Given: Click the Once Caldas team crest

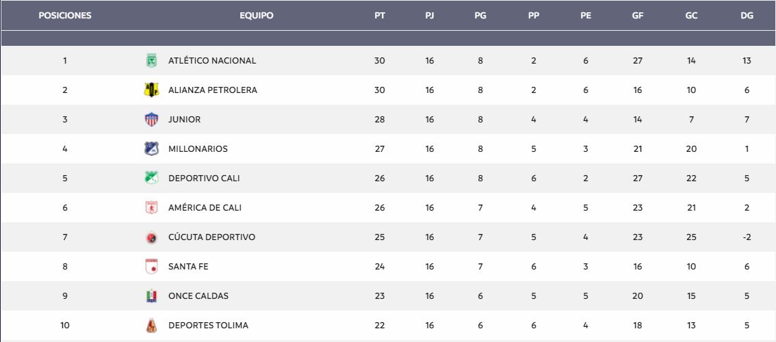Looking at the screenshot, I should pyautogui.click(x=151, y=296).
